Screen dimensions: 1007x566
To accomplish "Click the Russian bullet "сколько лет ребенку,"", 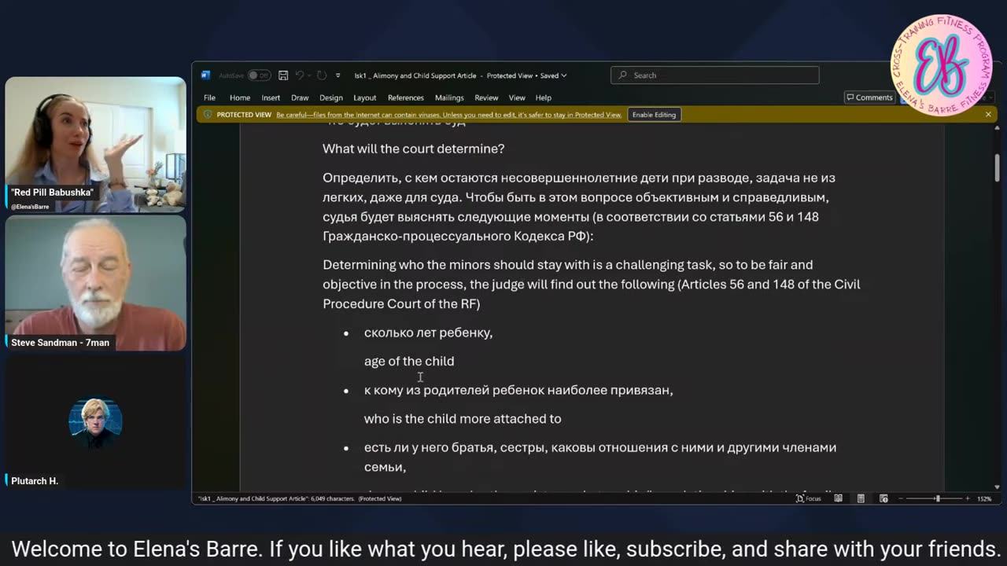I will pyautogui.click(x=429, y=333).
